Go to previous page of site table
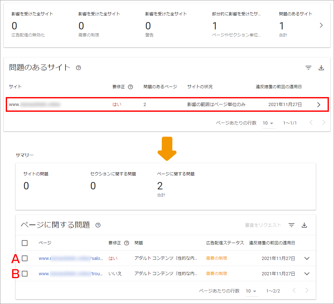Image resolution: width=334 pixels, height=304 pixels. click(311, 122)
